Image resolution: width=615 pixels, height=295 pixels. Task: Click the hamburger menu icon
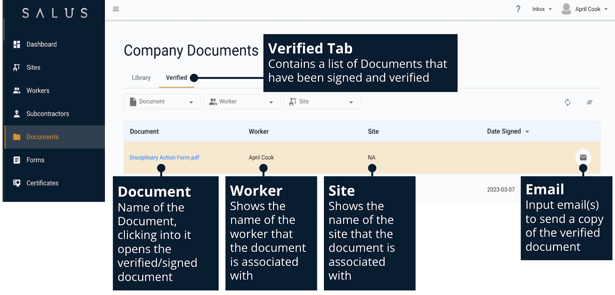click(116, 9)
